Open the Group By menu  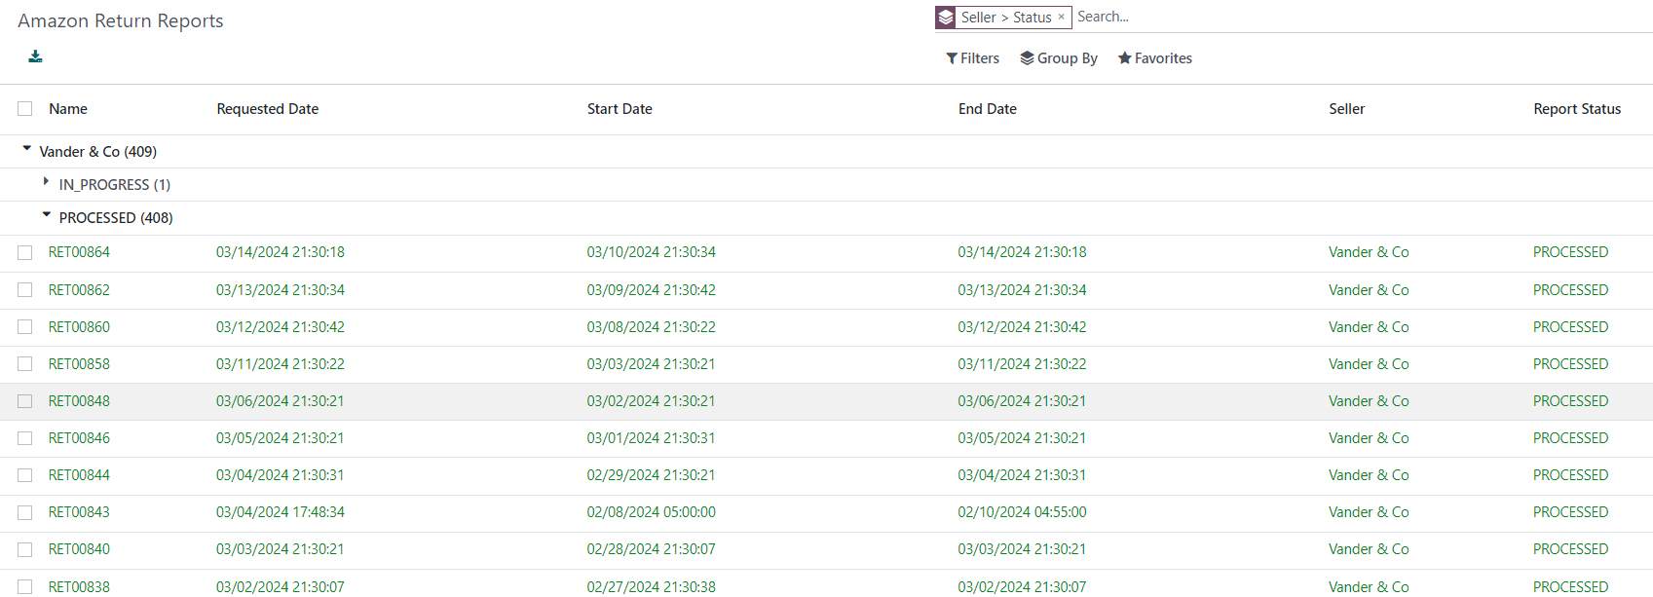click(x=1059, y=58)
